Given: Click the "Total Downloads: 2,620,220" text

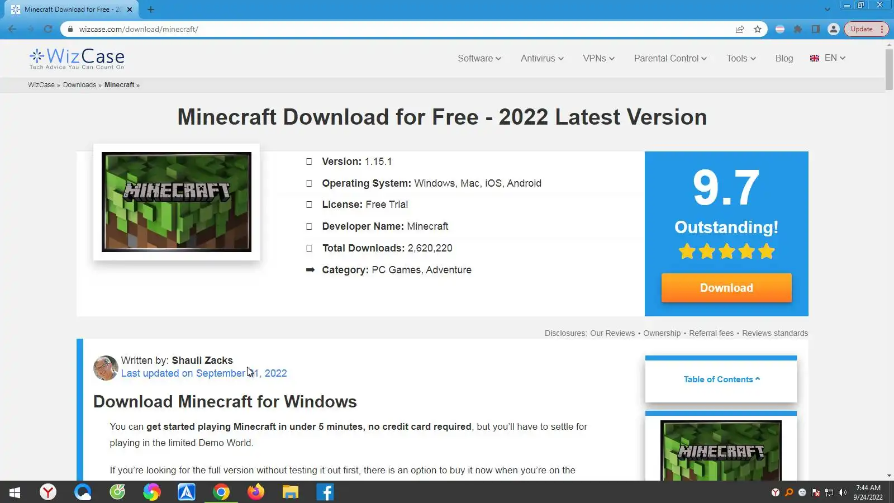Looking at the screenshot, I should [x=387, y=248].
